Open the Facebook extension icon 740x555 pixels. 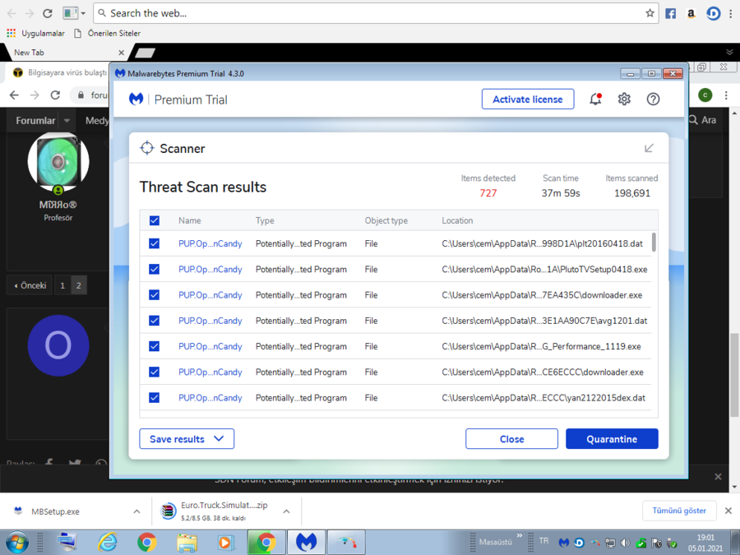[x=671, y=13]
